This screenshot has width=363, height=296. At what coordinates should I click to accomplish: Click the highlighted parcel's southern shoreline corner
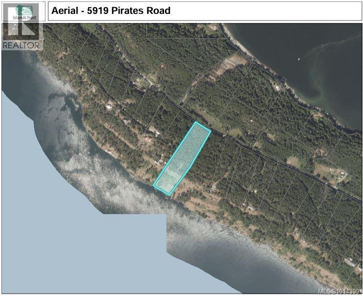170,194
